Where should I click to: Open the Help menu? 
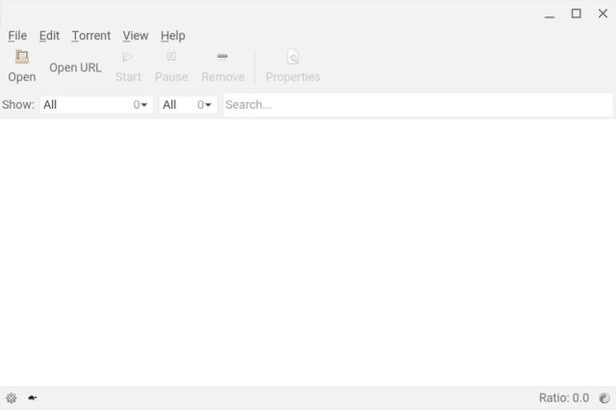tap(172, 36)
